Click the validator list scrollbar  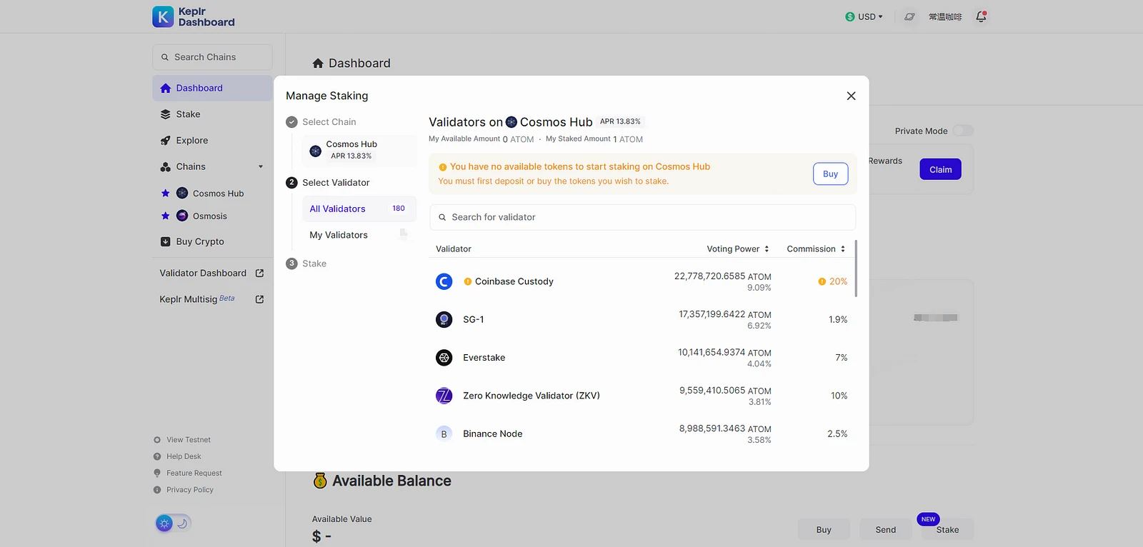[x=856, y=269]
